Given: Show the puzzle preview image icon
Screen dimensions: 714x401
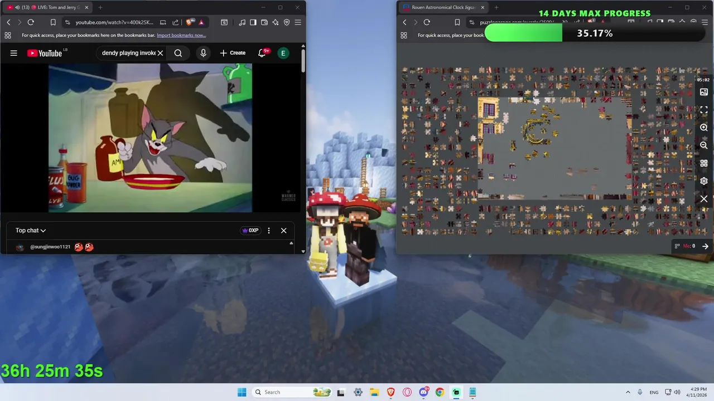Looking at the screenshot, I should [704, 92].
